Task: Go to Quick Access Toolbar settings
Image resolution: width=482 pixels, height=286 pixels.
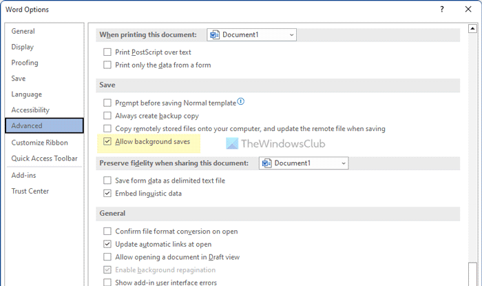Action: [x=44, y=159]
